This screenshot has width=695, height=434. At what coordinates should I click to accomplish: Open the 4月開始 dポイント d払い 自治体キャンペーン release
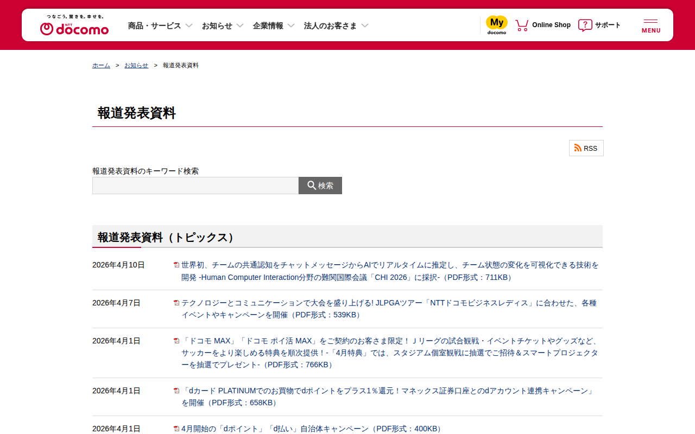tap(312, 429)
